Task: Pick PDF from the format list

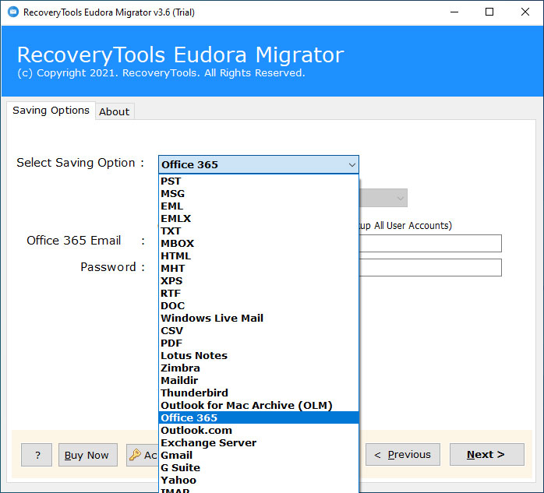Action: coord(259,343)
